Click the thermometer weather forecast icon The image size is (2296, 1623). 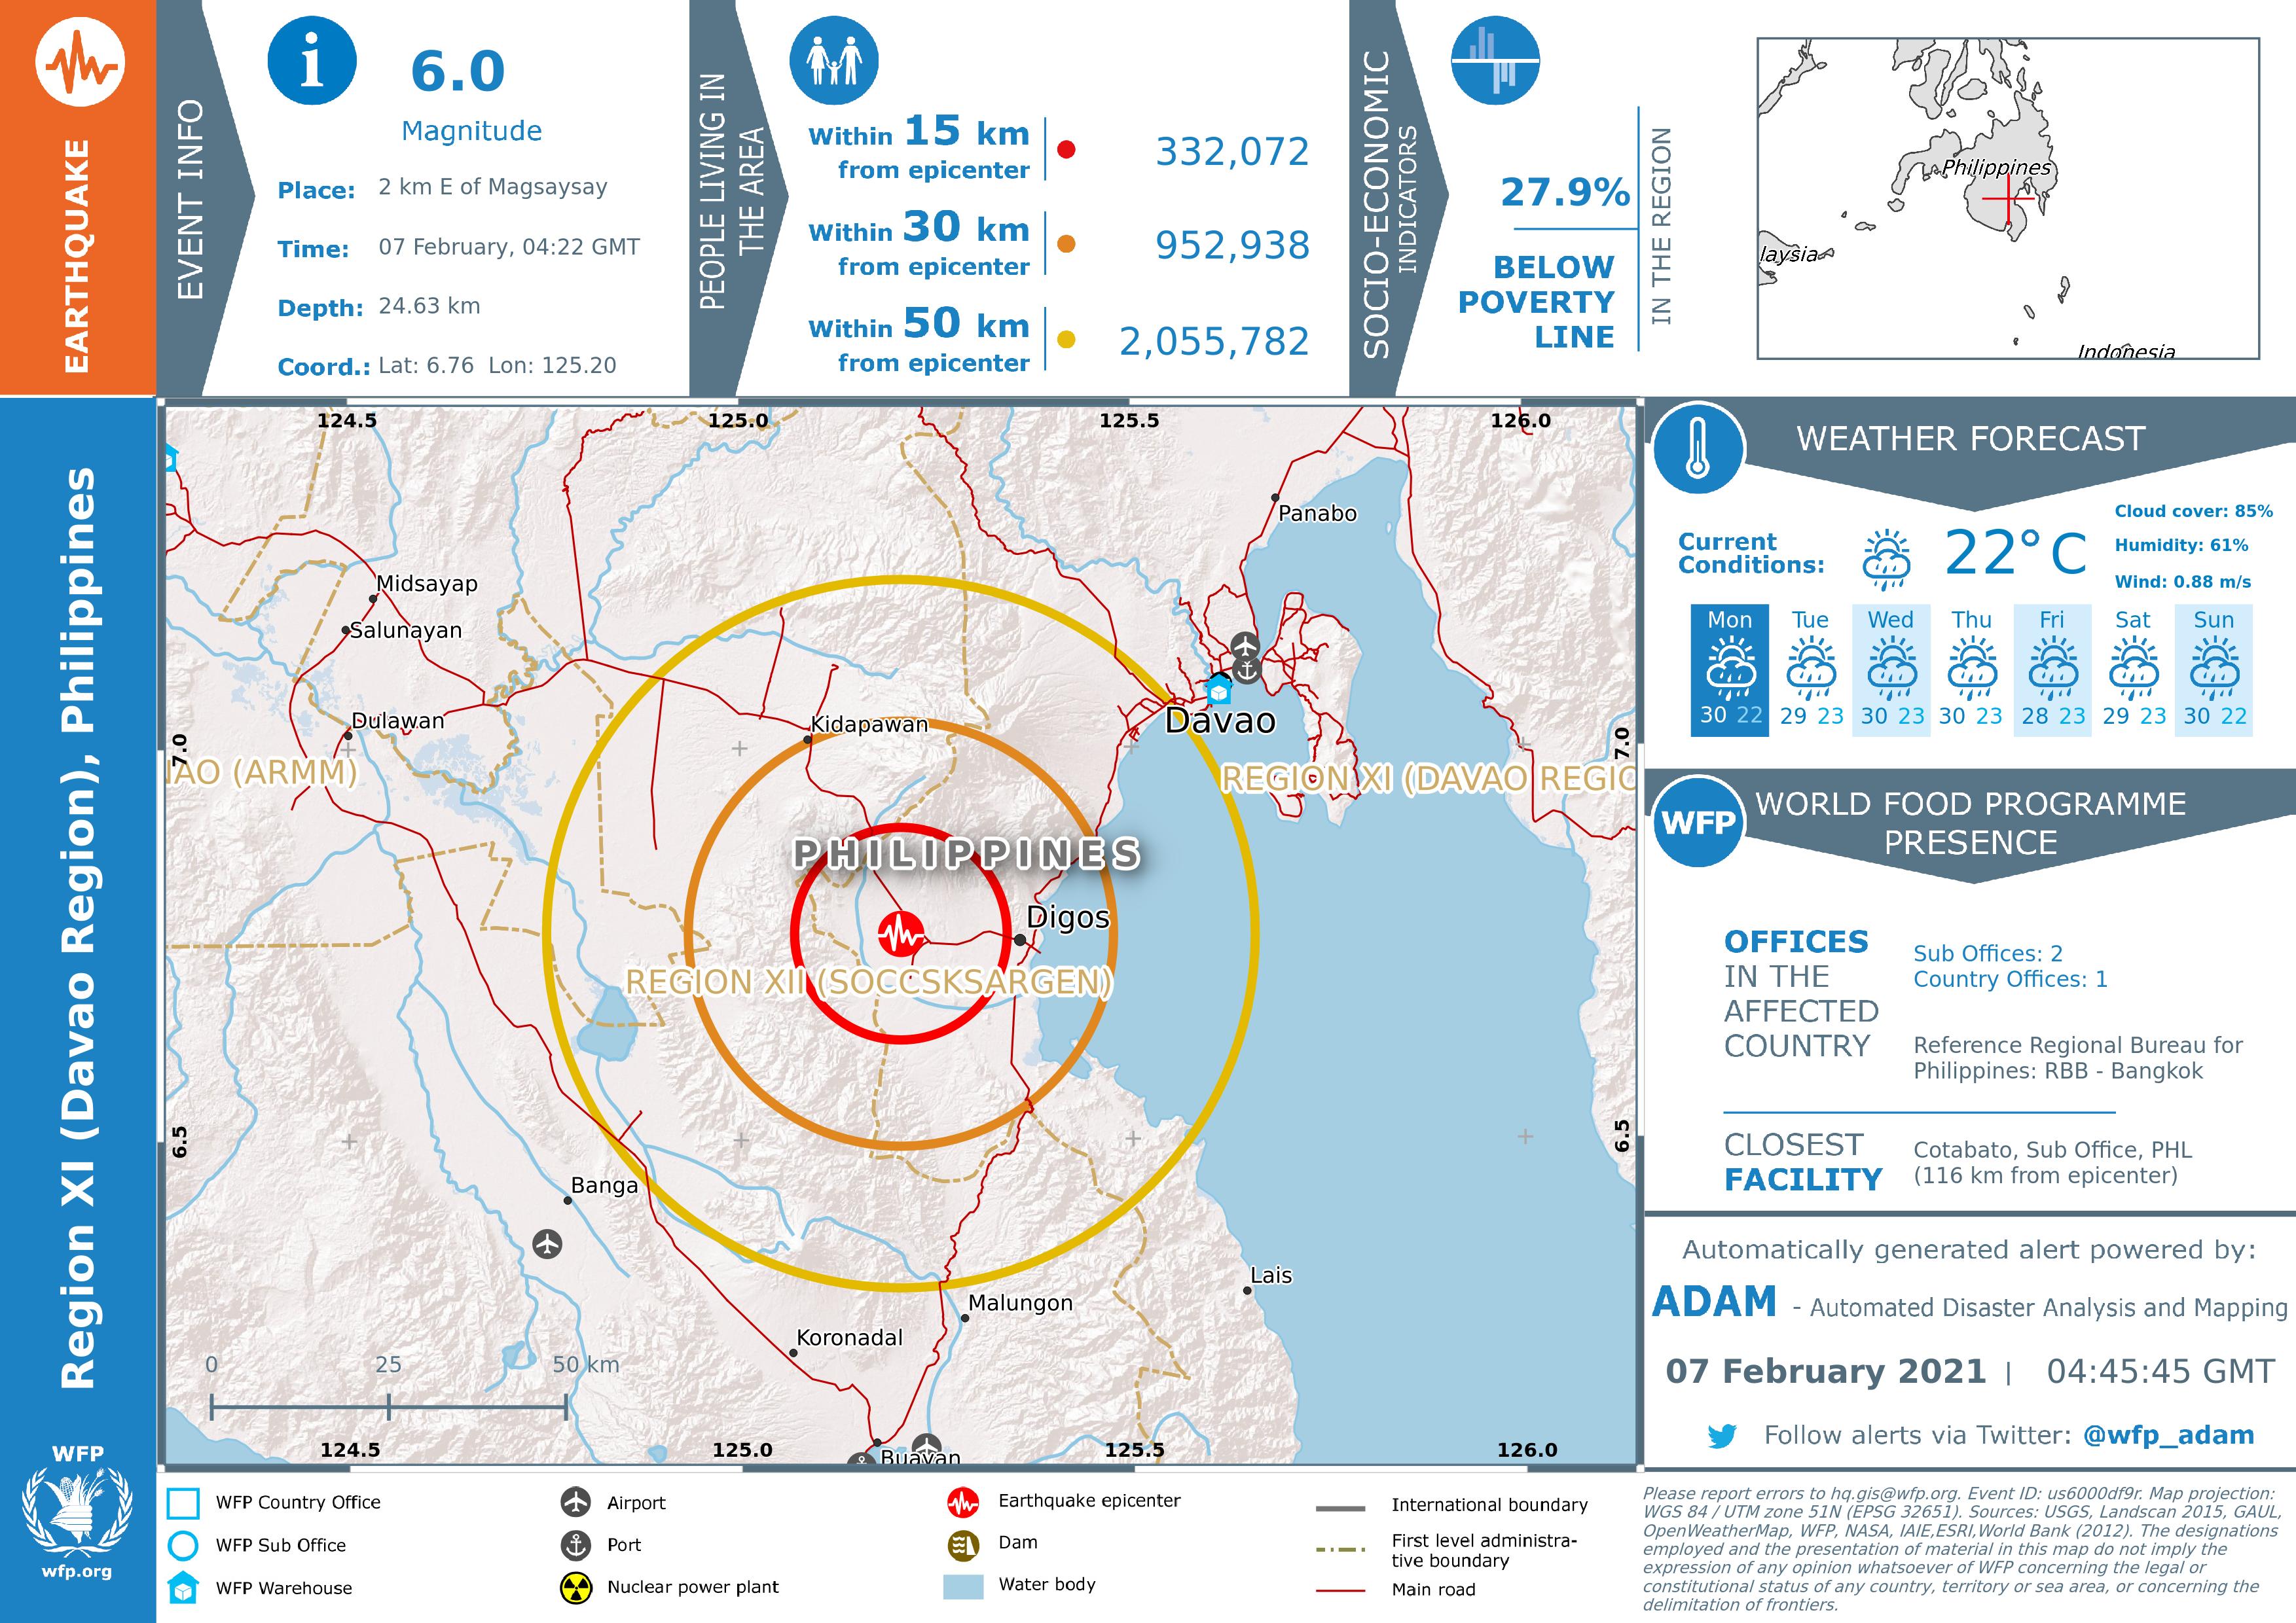click(x=1698, y=450)
